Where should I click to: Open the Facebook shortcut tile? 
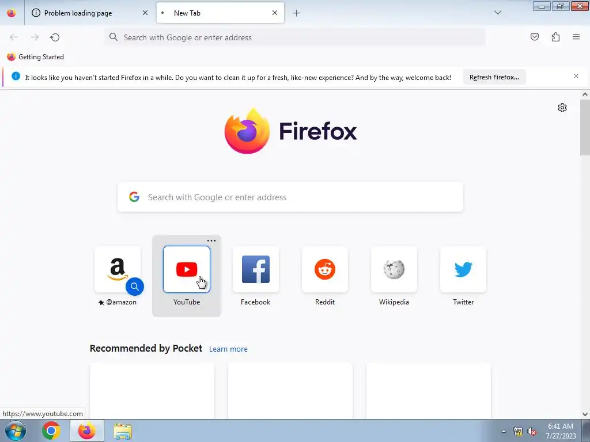pos(255,269)
